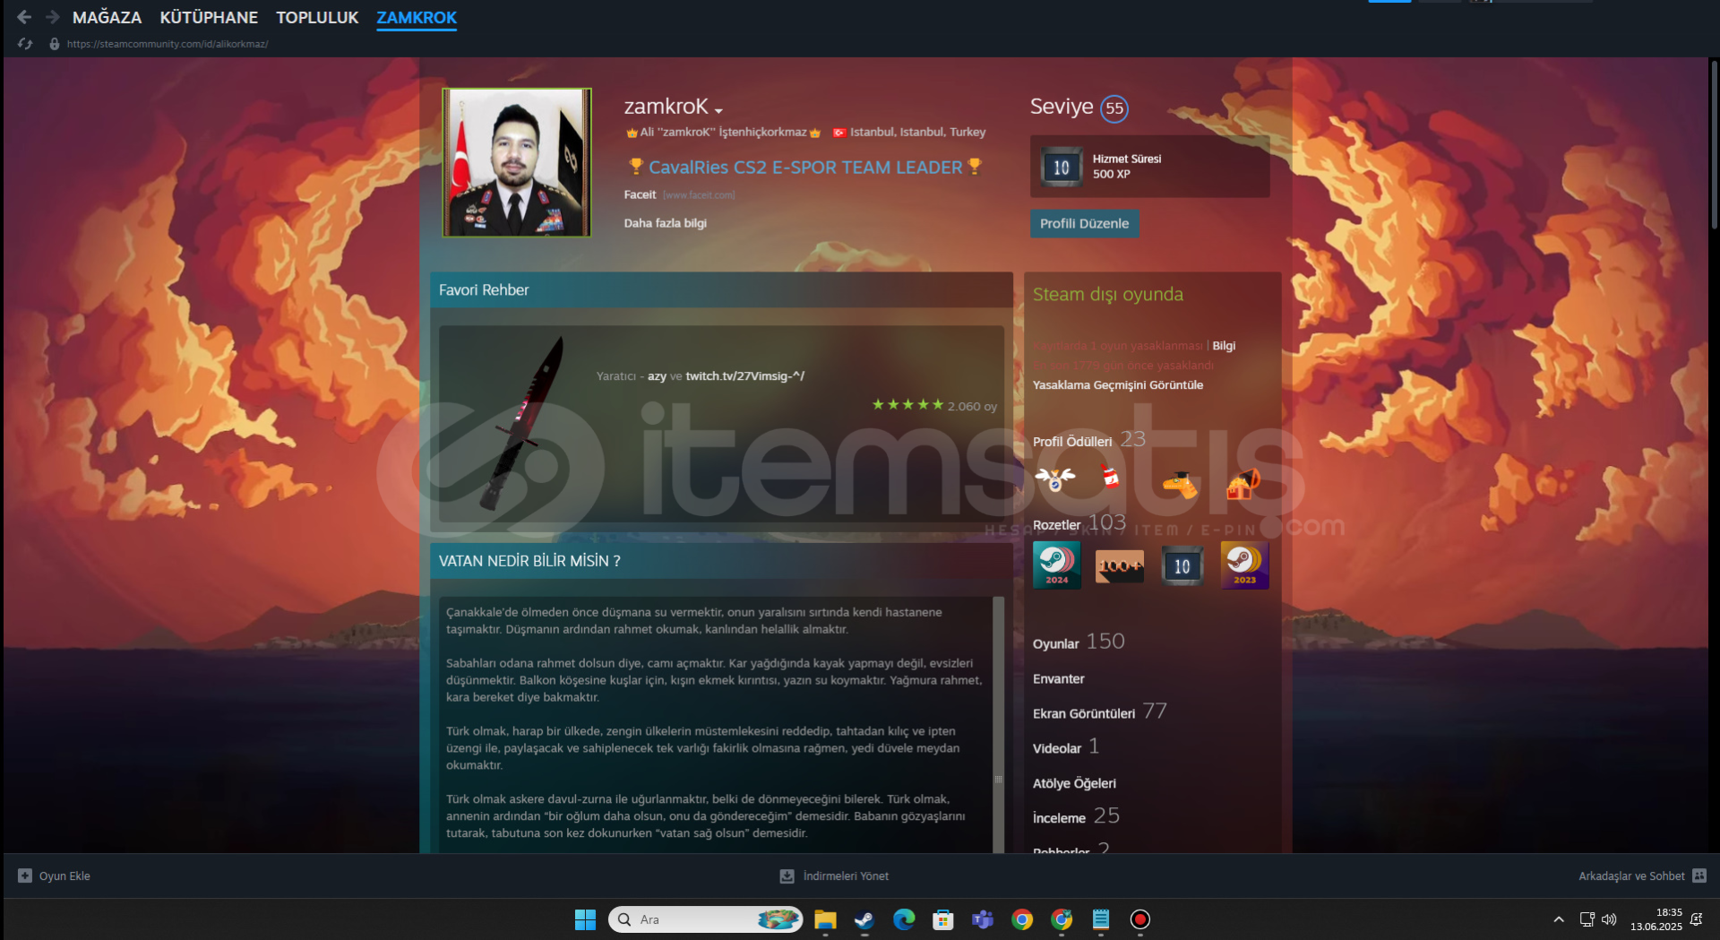Open the Bilgi link on ban notice
The height and width of the screenshot is (940, 1720).
[x=1224, y=346]
